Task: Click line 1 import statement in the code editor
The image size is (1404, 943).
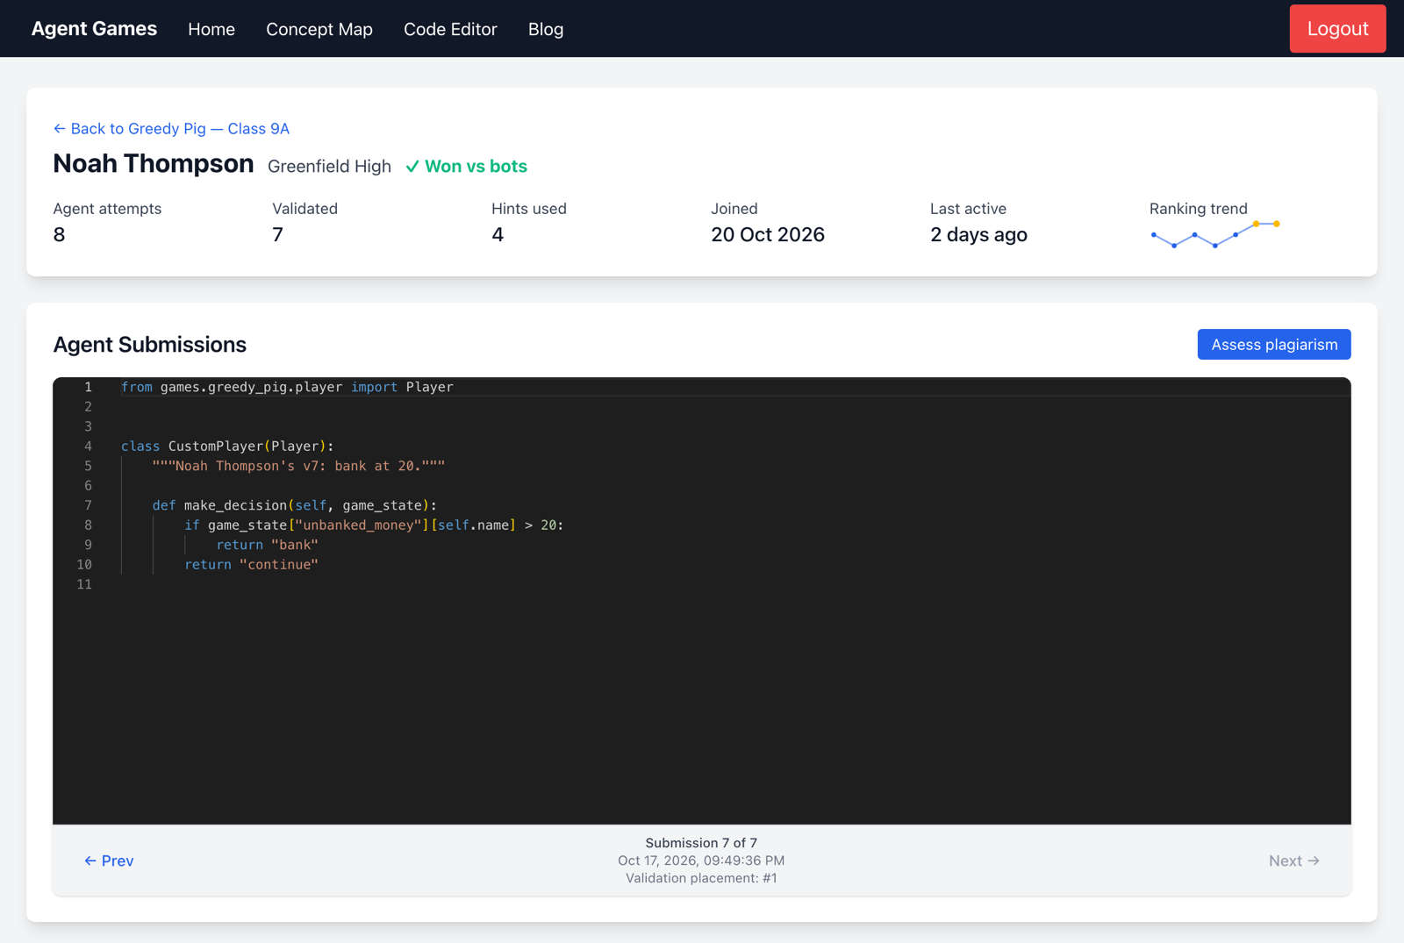Action: click(x=287, y=387)
